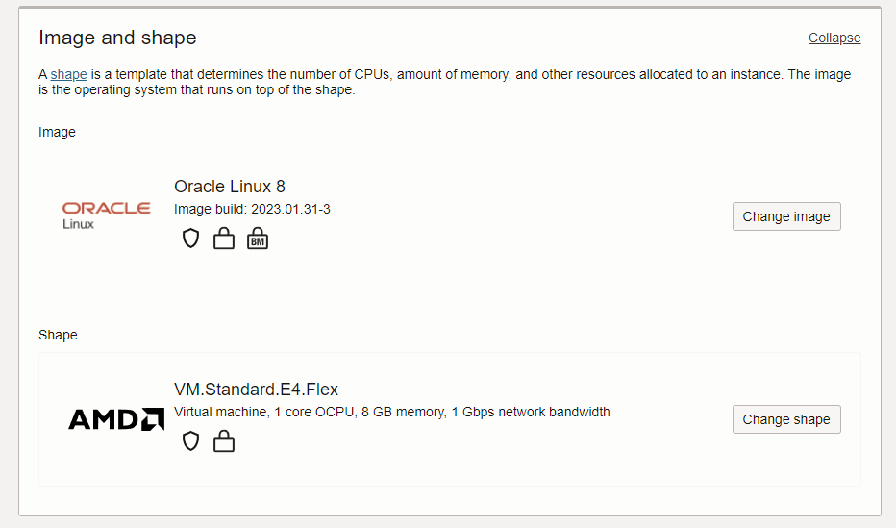Image resolution: width=896 pixels, height=528 pixels.
Task: Click the Image and shape heading
Action: 117,38
